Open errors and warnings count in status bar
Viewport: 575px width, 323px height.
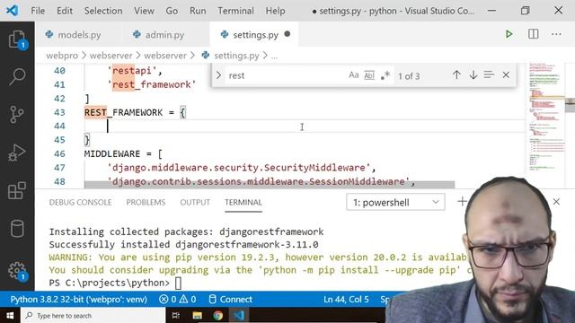pos(178,300)
